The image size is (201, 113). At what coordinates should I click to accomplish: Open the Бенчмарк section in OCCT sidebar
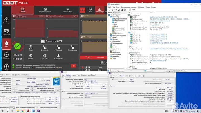pyautogui.click(x=6, y=20)
